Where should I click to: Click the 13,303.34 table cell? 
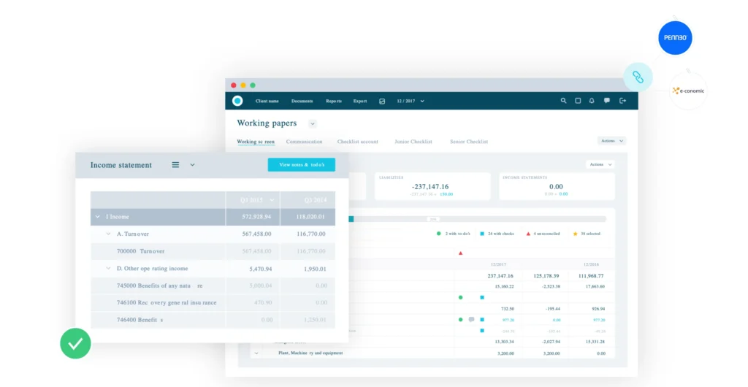click(x=504, y=342)
